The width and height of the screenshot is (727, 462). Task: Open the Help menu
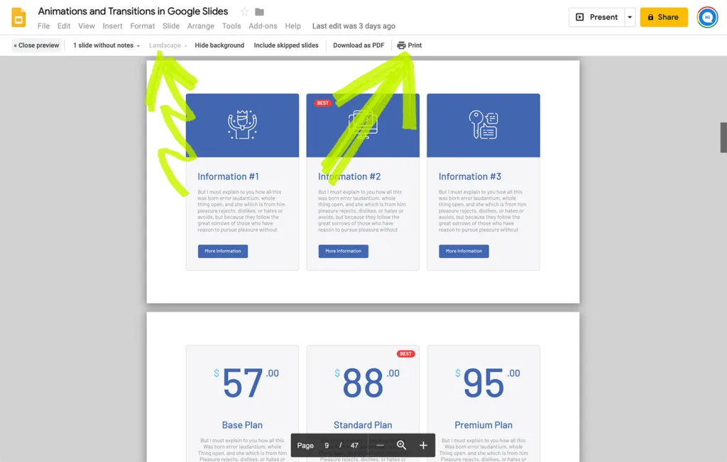point(293,26)
